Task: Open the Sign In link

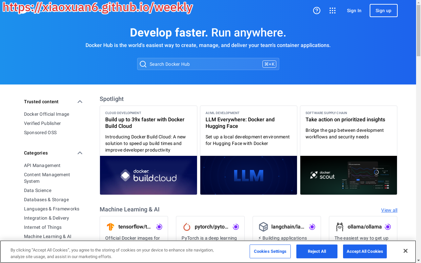Action: [354, 11]
